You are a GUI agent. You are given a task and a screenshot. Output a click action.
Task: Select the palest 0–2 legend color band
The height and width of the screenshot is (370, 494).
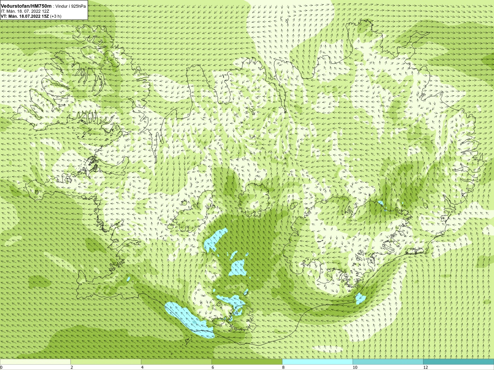click(x=35, y=362)
